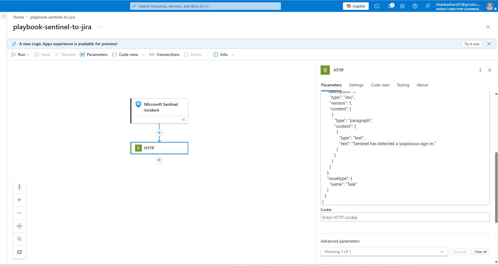Close the playbook-sentinel-to-jira blade

(x=488, y=27)
